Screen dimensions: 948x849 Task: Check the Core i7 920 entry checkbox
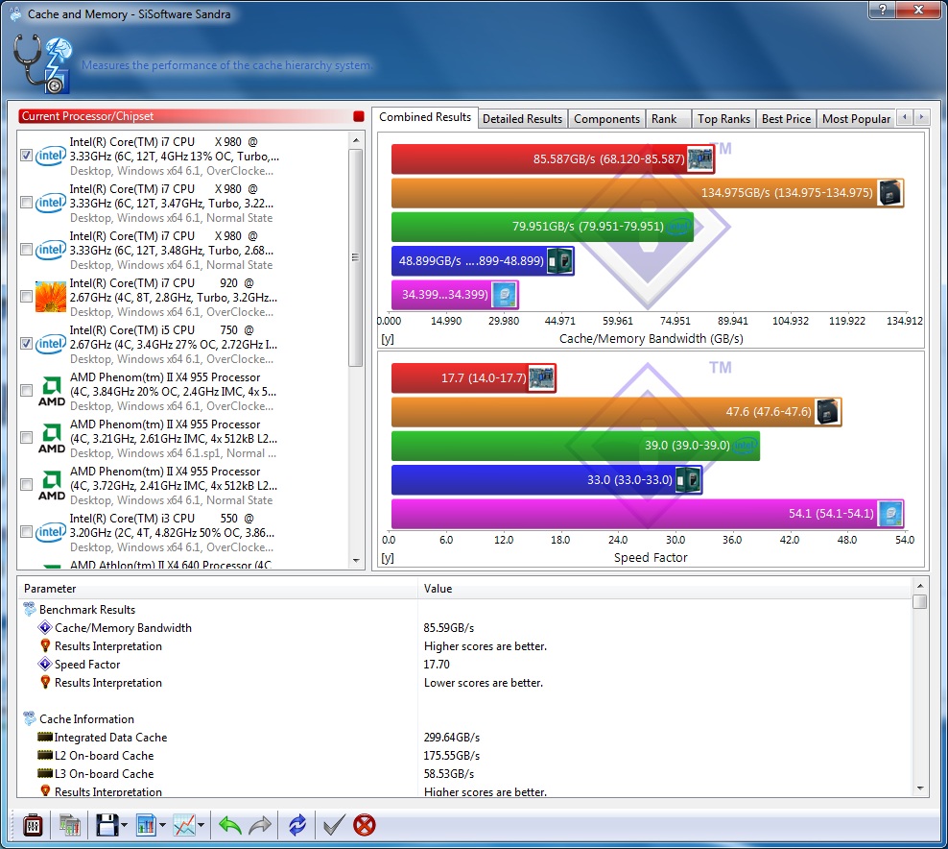pyautogui.click(x=26, y=296)
